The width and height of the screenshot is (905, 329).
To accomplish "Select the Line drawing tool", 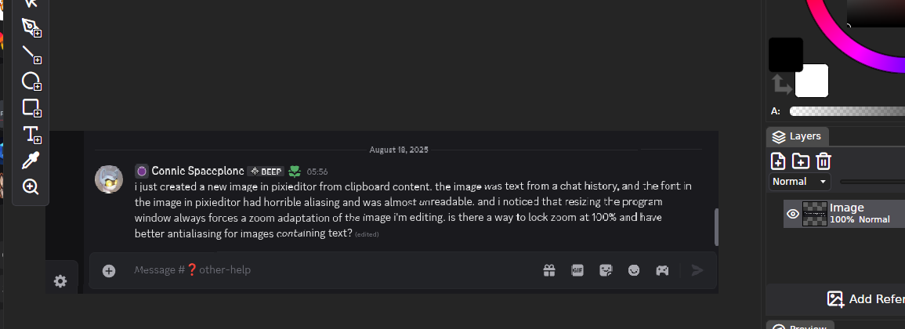I will (x=31, y=53).
